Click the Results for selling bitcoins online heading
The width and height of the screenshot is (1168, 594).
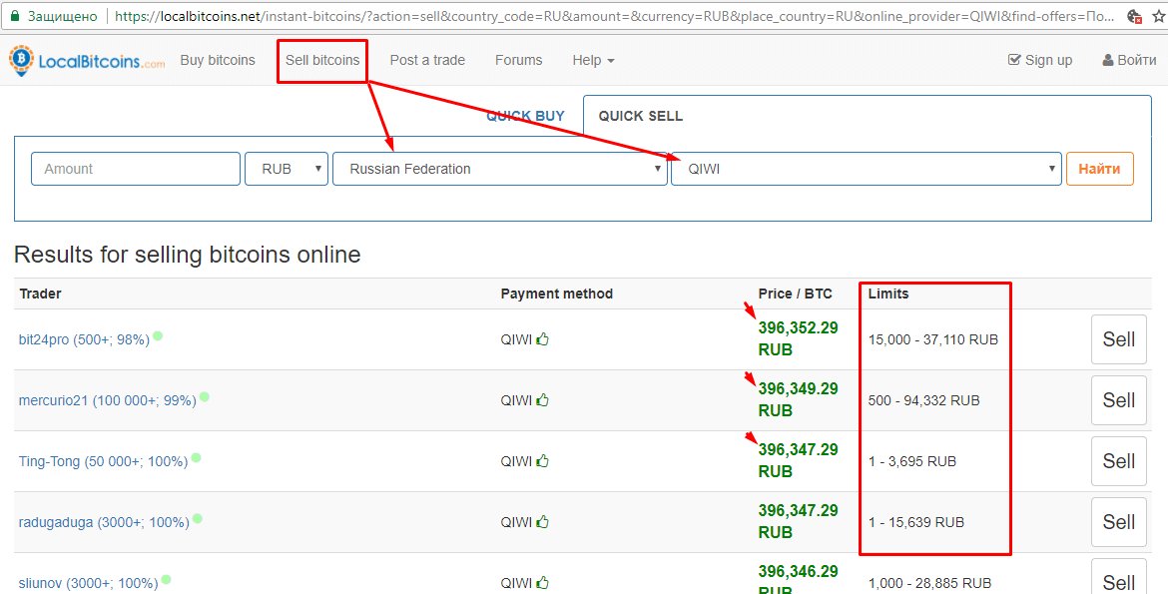coord(187,255)
